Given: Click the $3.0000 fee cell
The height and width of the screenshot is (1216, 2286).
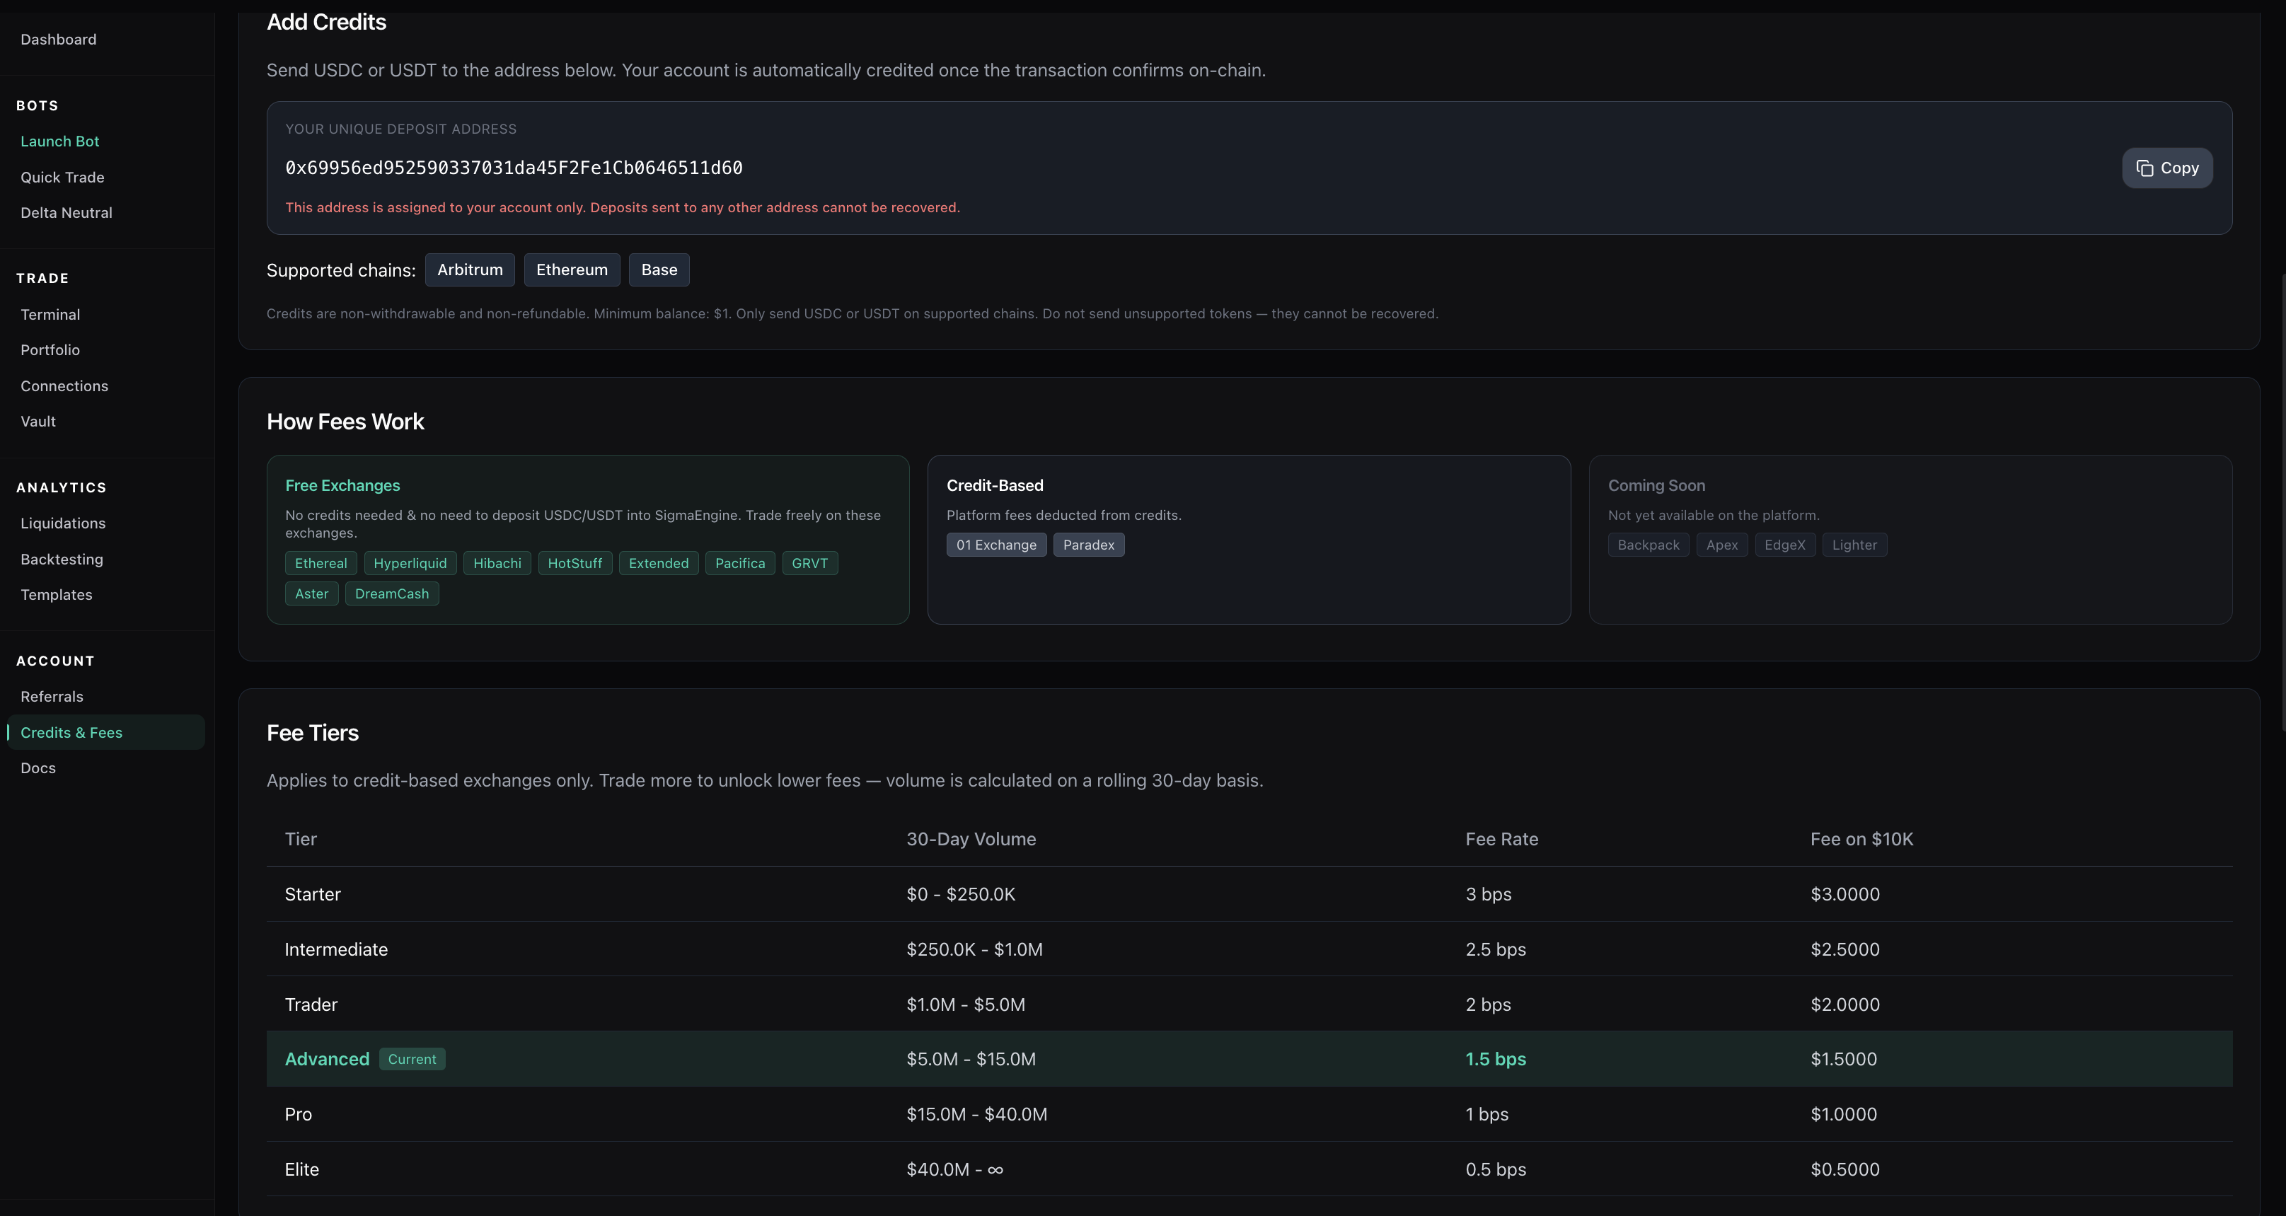Looking at the screenshot, I should [1845, 894].
